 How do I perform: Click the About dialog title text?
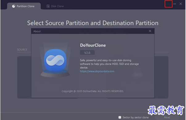[37, 31]
